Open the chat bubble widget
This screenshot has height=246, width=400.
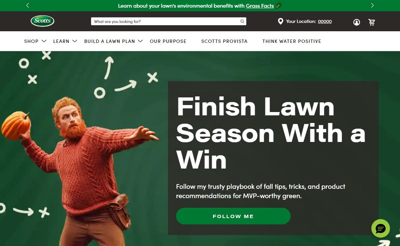[381, 228]
